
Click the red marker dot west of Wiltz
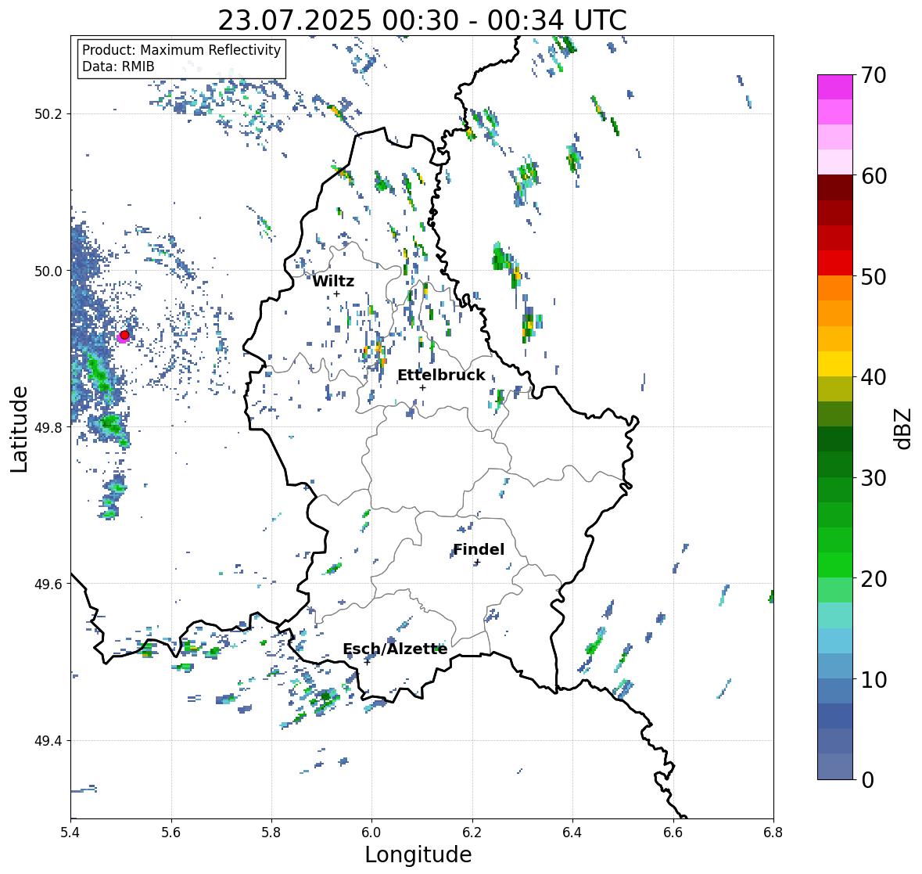(124, 335)
